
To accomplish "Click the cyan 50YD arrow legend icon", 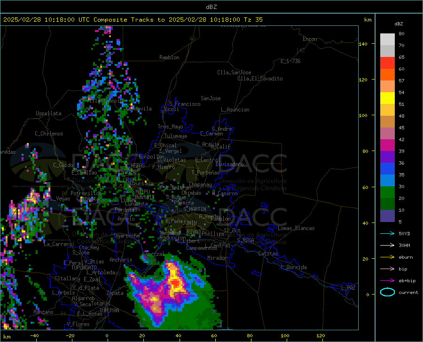I will point(387,233).
